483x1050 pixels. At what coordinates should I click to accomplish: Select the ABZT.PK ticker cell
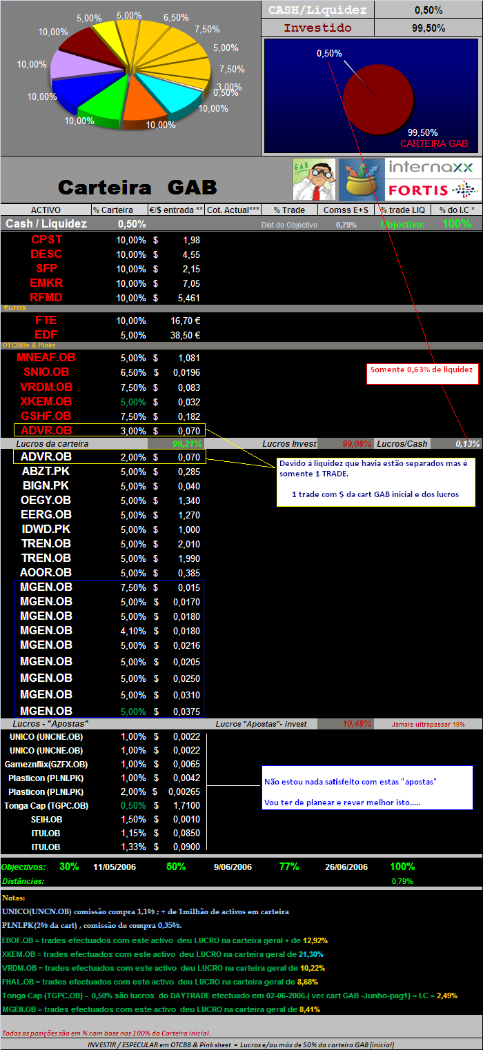[x=46, y=472]
